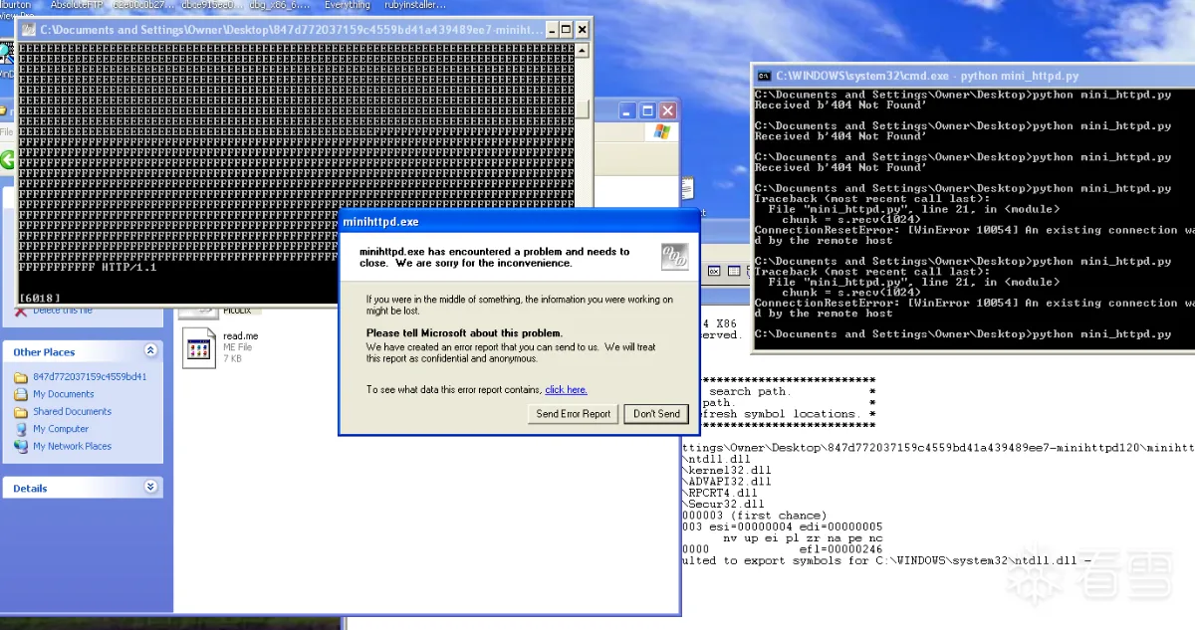This screenshot has width=1195, height=630.
Task: Click 'RPCRT4.dll' line in debugger output
Action: pos(720,492)
